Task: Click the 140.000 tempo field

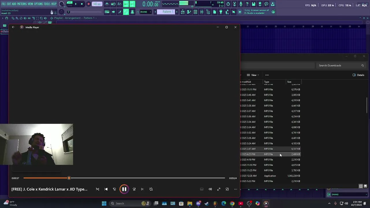Action: click(97, 4)
